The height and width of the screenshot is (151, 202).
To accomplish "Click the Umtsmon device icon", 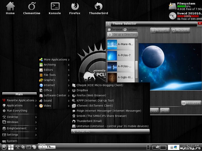I will tap(74, 126).
